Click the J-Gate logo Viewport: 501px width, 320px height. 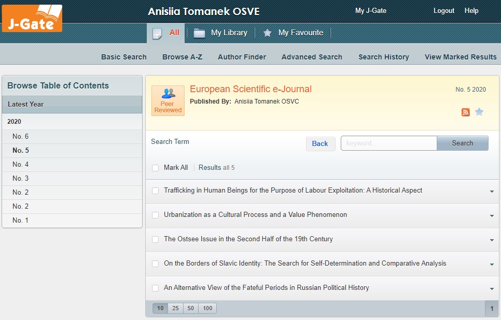(x=32, y=19)
